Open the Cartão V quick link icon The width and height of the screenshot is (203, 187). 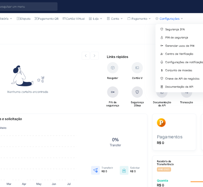137,68
